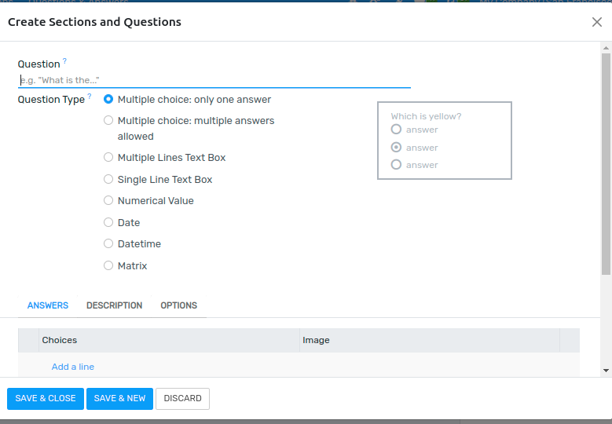This screenshot has height=424, width=612.
Task: Select Numerical Value question type
Action: [x=108, y=200]
